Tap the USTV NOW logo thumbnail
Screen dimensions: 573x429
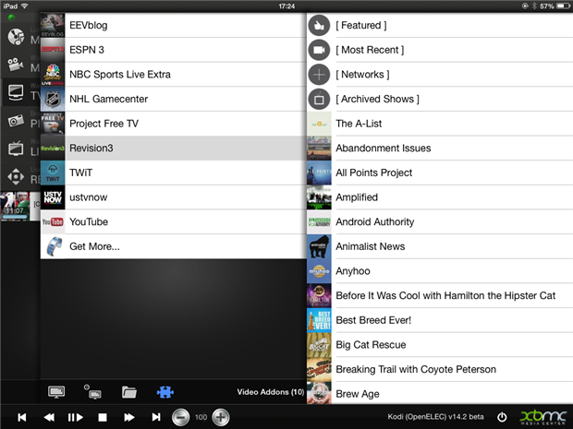53,197
